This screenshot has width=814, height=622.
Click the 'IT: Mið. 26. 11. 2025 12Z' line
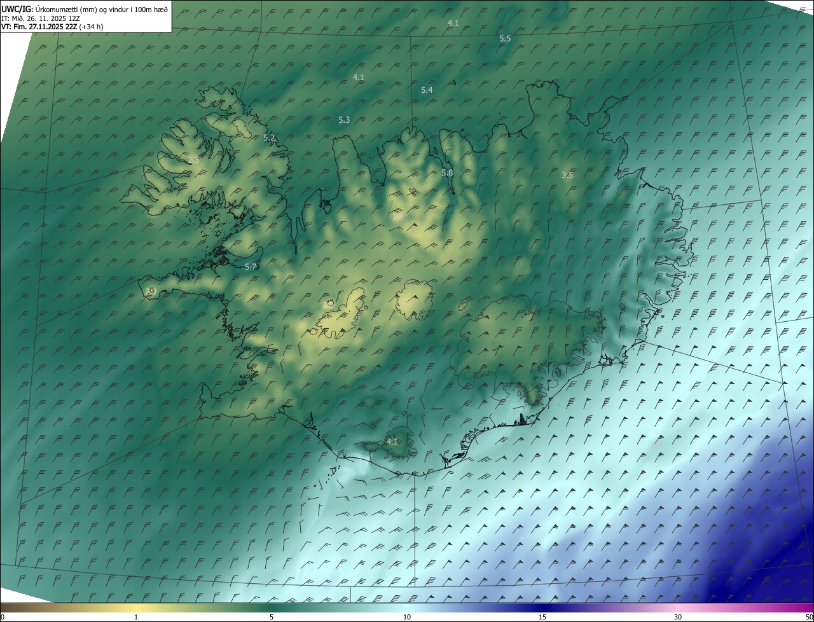41,18
